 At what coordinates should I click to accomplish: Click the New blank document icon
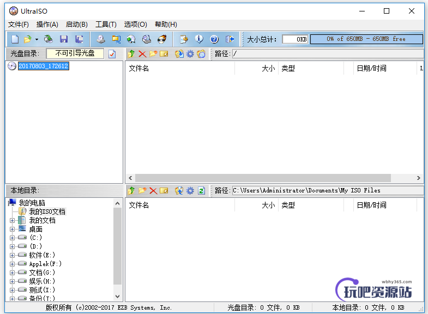pos(15,39)
